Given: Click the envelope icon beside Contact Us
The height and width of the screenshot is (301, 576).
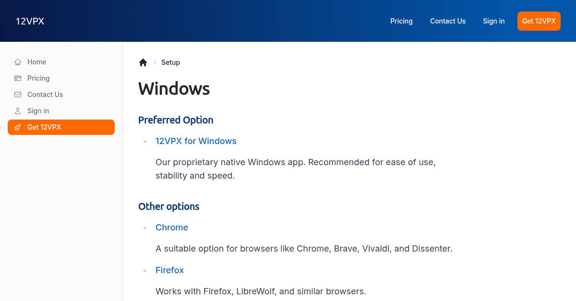Looking at the screenshot, I should [17, 95].
